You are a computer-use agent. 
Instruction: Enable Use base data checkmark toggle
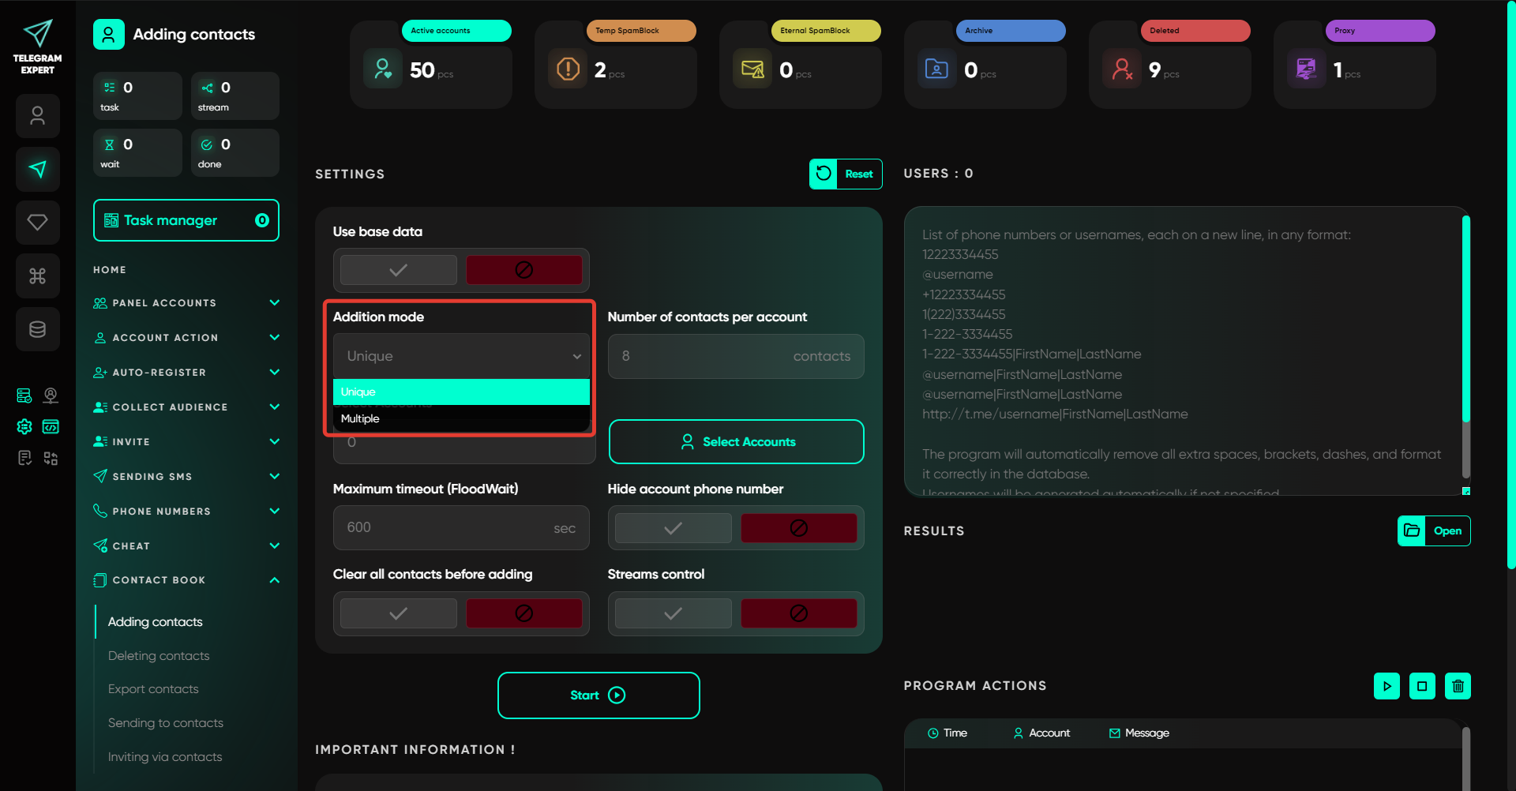pos(399,270)
